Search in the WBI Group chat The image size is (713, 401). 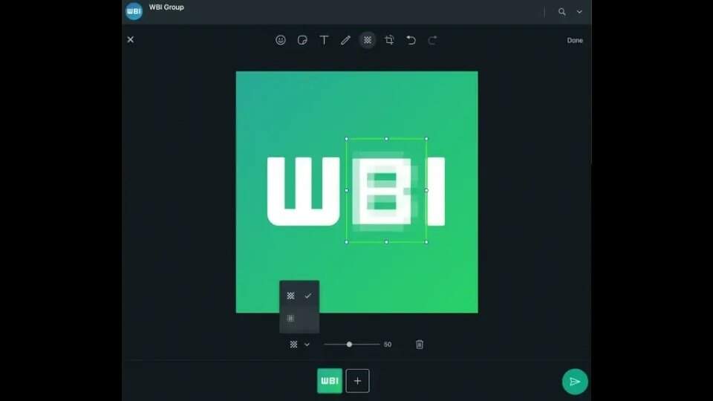tap(561, 12)
